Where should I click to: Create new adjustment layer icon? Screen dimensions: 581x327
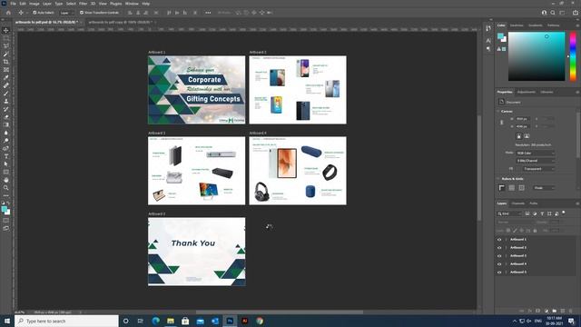(547, 311)
